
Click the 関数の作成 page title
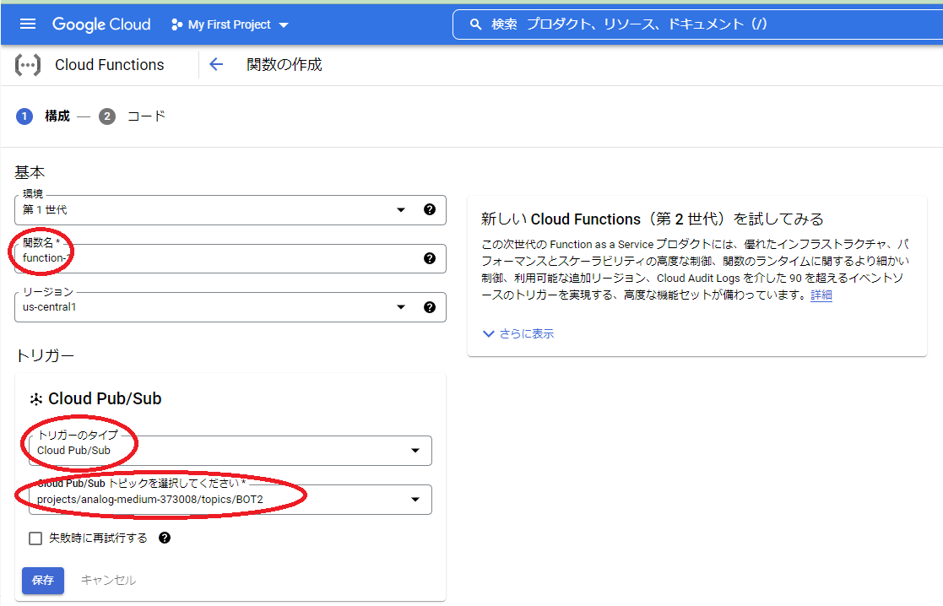(285, 64)
